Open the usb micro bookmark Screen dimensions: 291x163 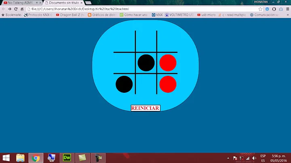pos(207,15)
